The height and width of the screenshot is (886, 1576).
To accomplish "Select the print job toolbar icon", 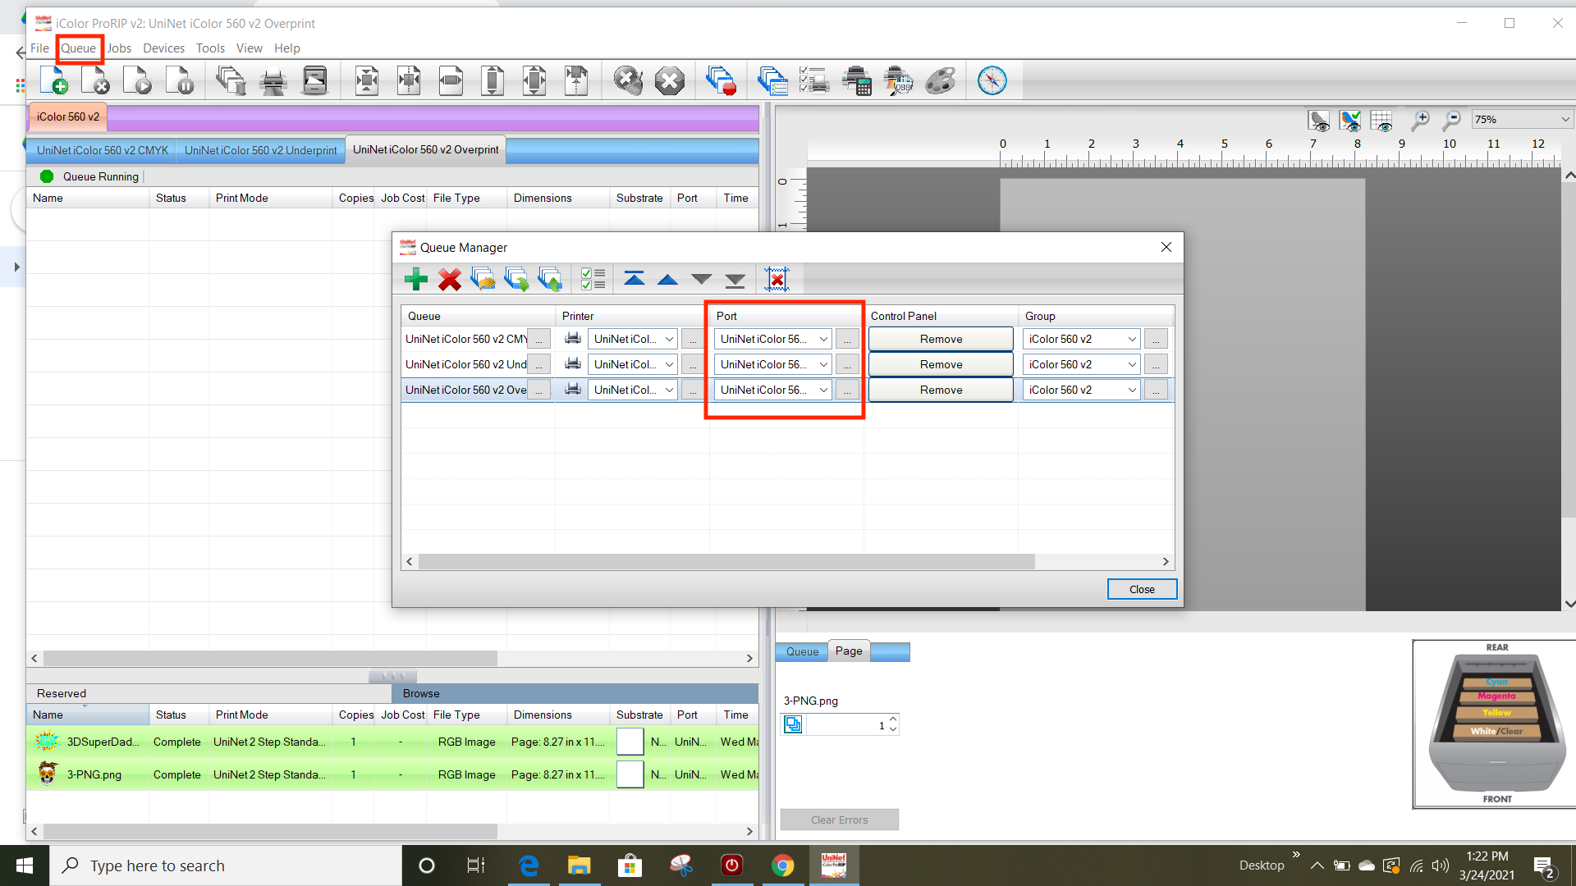I will tap(273, 80).
